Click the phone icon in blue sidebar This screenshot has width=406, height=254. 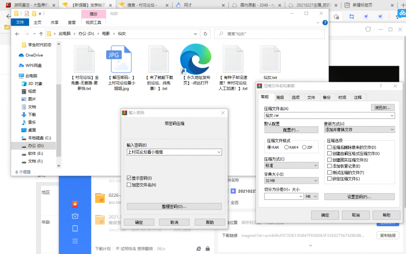75,228
